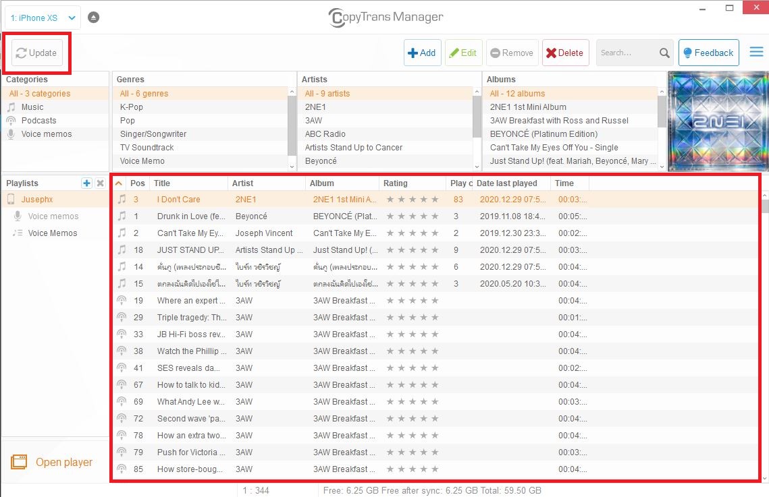Toggle sort order arrow in track header
Screen dimensions: 769x497
click(x=119, y=183)
